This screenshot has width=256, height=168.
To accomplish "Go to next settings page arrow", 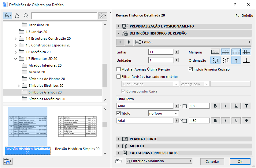I will coord(129,42).
